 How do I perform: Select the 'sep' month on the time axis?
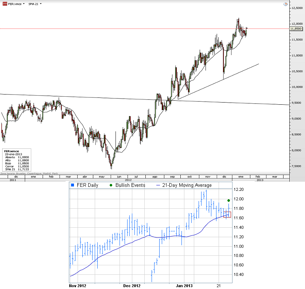tap(172, 177)
